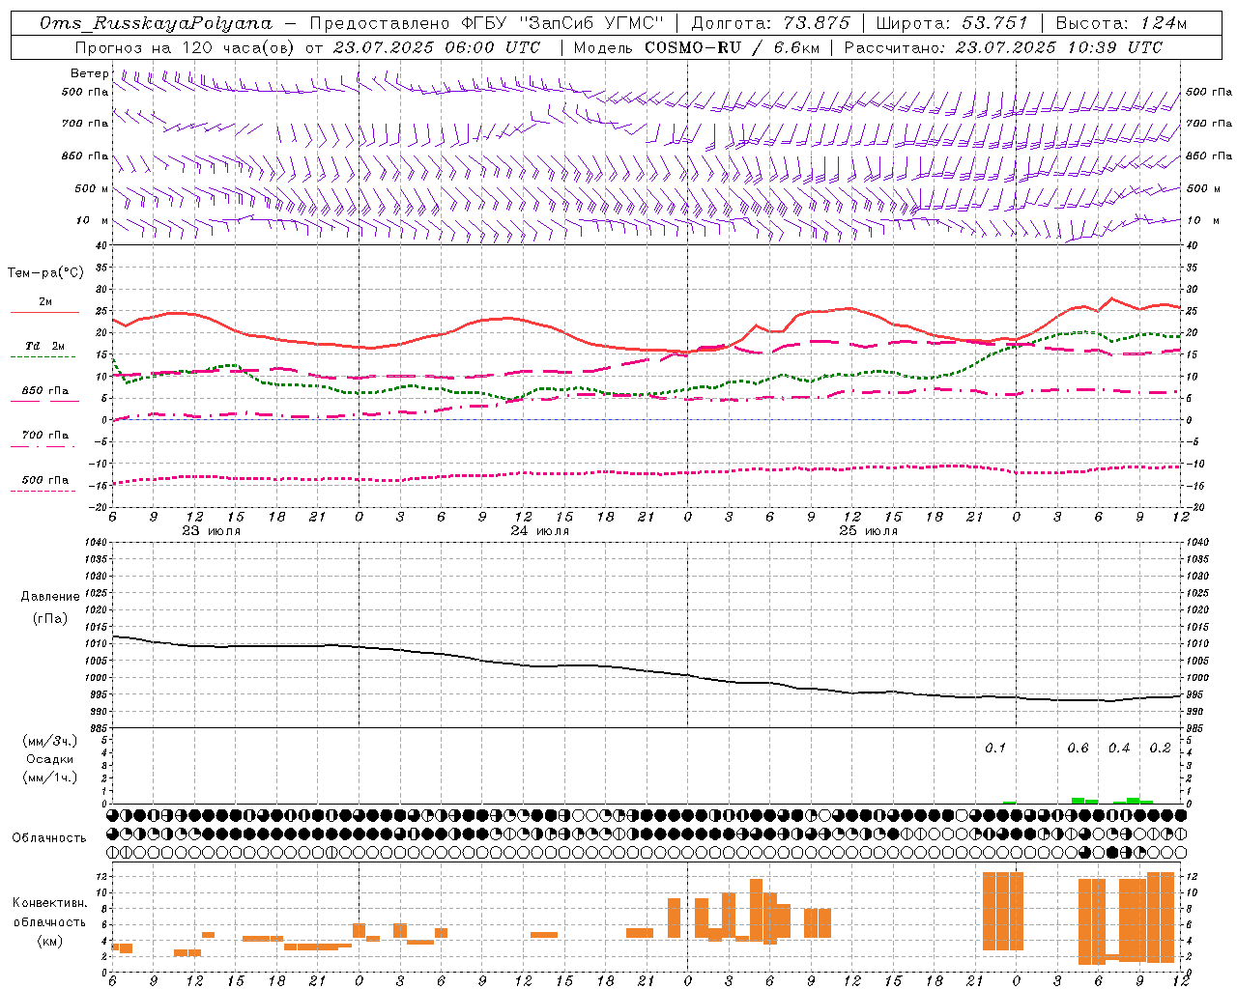Screen dimensions: 1237x989
Task: Click the Oms_RusskayaPolyana station title
Action: pyautogui.click(x=156, y=23)
